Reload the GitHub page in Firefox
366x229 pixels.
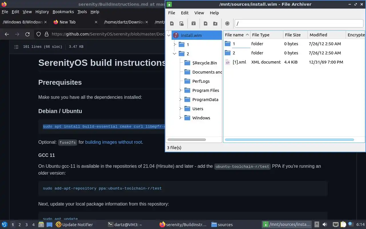coord(27,34)
